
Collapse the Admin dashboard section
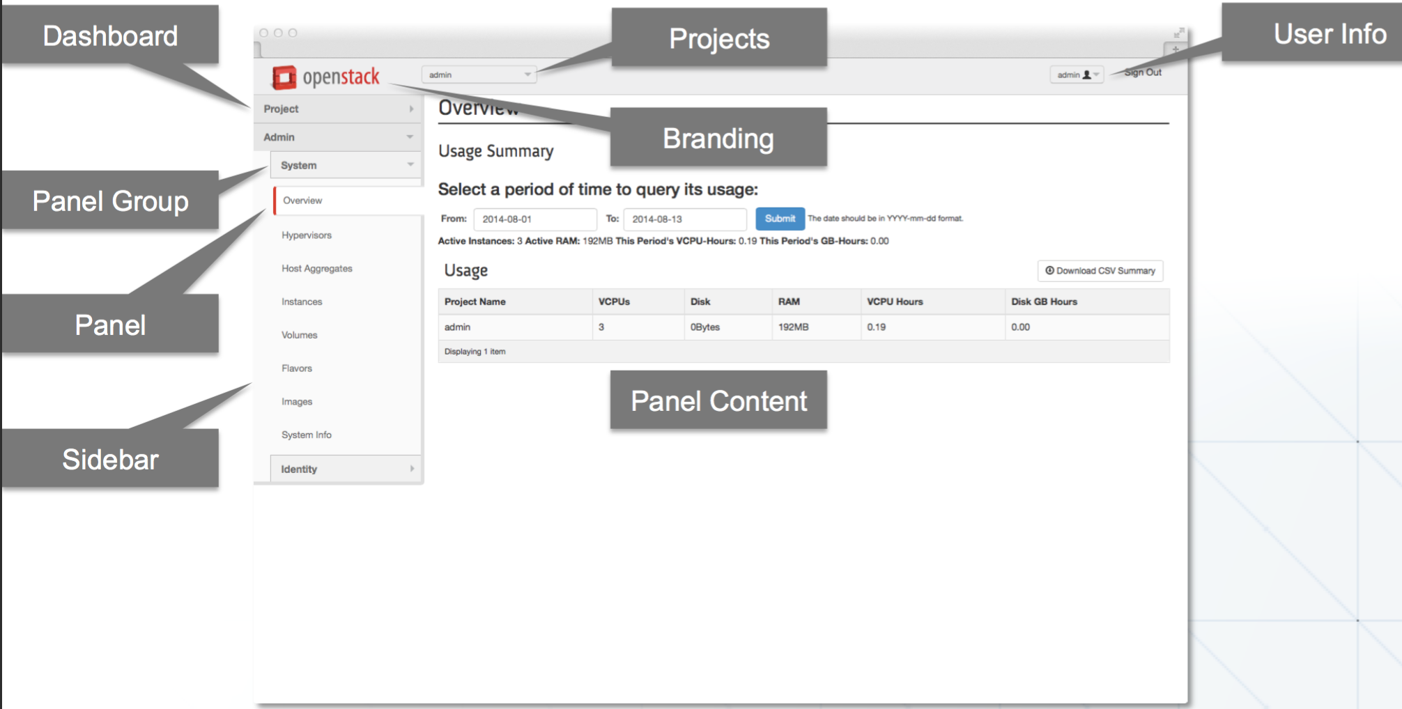(338, 137)
